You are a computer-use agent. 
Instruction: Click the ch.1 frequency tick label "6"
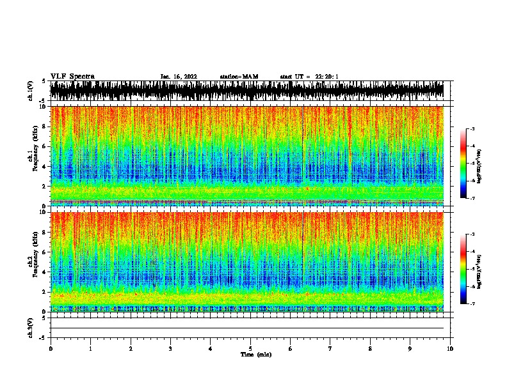pyautogui.click(x=45, y=146)
